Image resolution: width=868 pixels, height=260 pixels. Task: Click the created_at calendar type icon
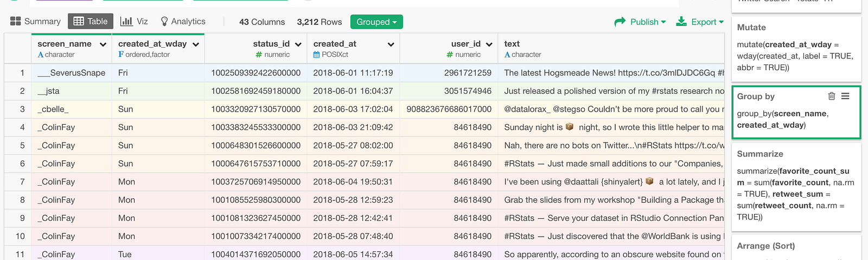pos(316,55)
